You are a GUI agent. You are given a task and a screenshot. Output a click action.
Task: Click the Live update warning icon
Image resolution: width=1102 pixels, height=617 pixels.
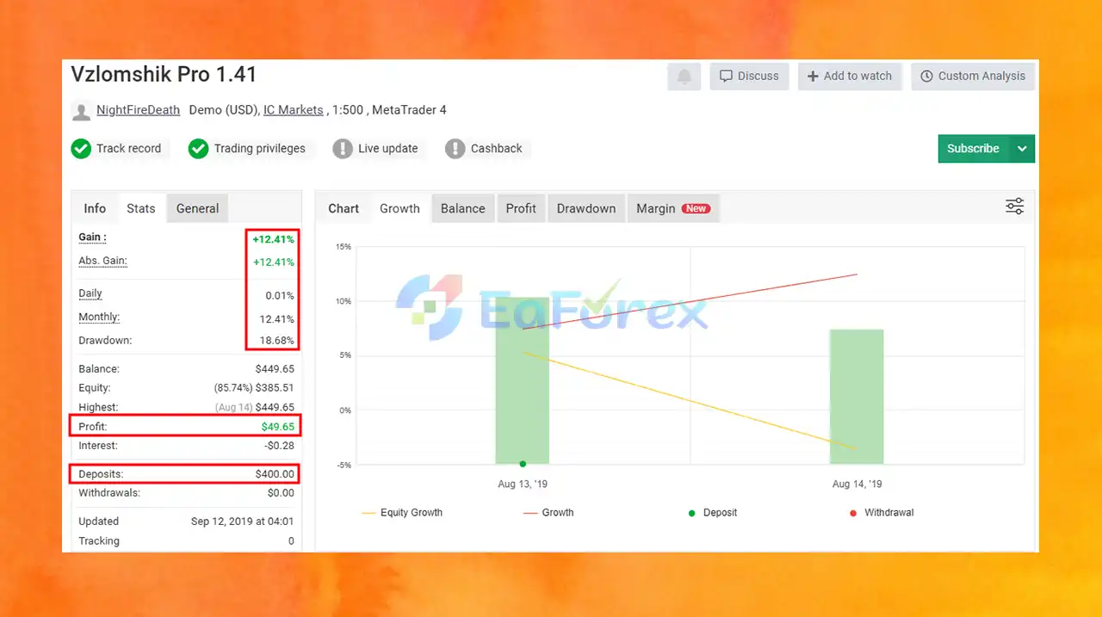[343, 149]
